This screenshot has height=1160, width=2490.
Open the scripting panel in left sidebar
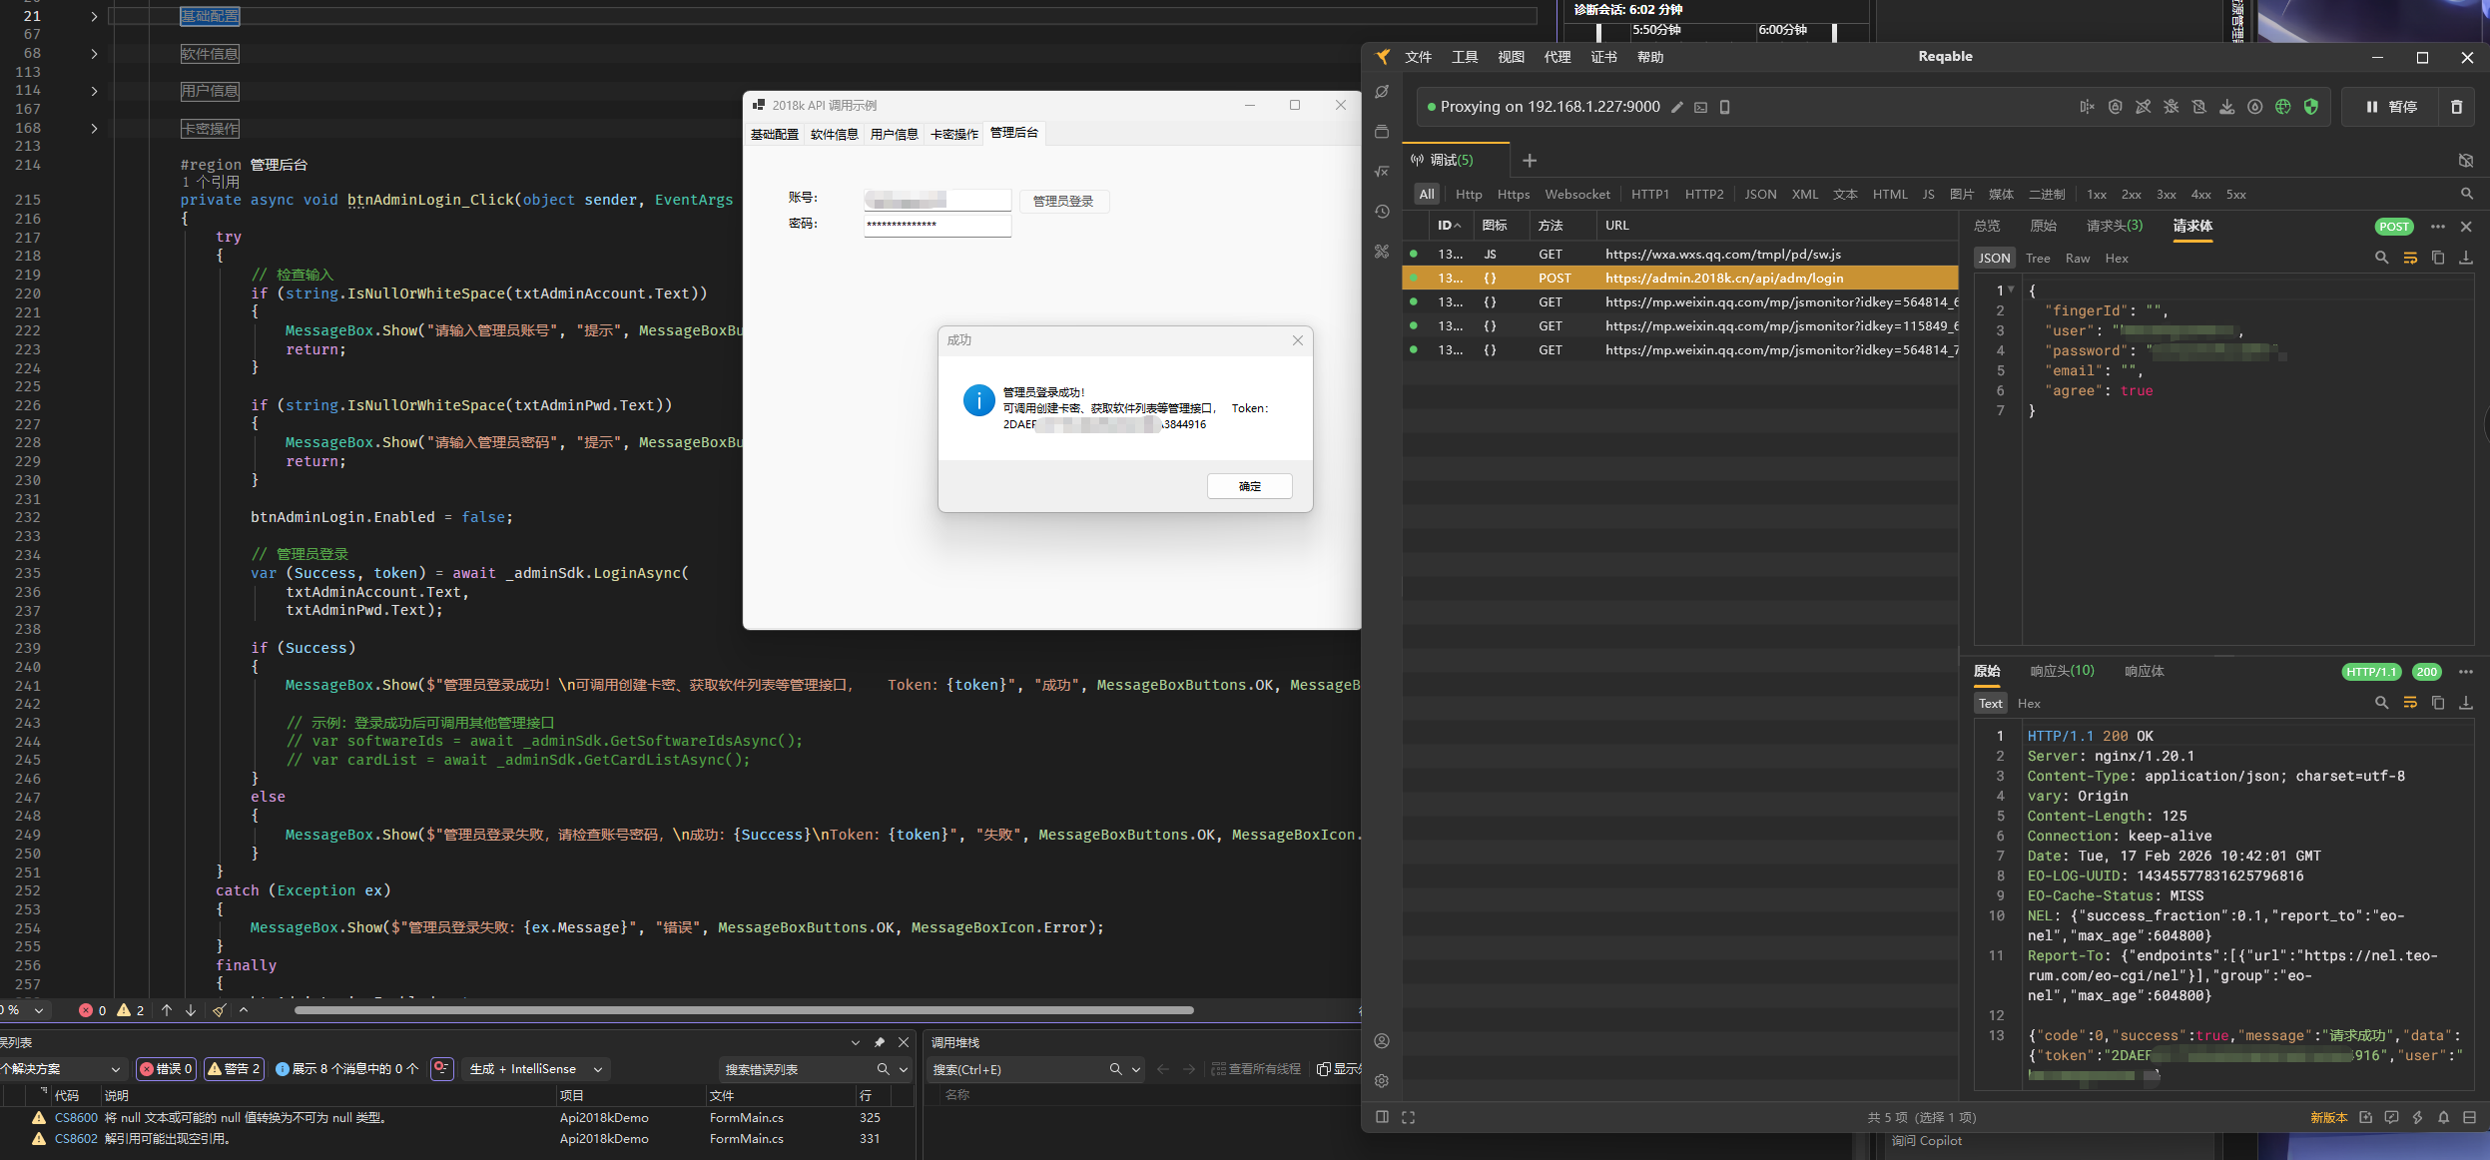[x=1382, y=171]
